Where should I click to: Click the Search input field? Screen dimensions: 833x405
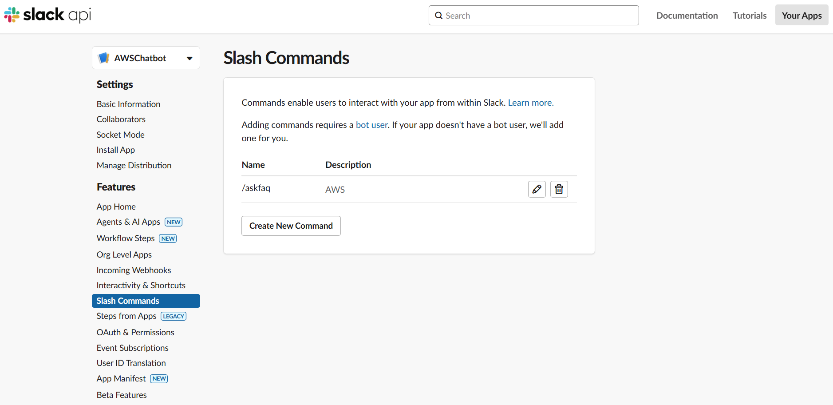tap(533, 16)
